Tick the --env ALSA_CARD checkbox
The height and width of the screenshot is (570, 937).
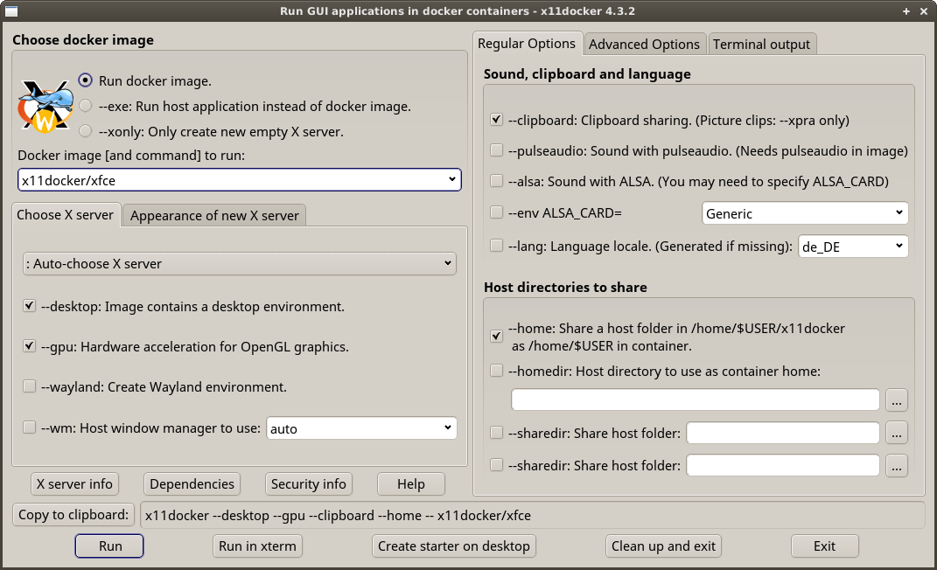coord(497,212)
